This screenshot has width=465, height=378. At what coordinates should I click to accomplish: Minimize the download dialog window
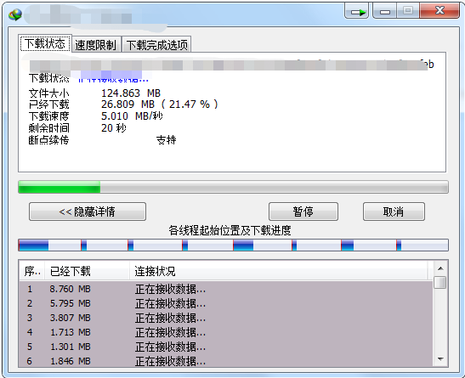click(x=384, y=11)
